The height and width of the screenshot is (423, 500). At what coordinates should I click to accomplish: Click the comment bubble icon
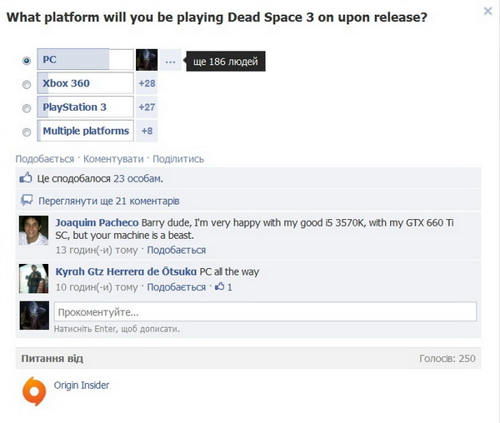coord(27,200)
